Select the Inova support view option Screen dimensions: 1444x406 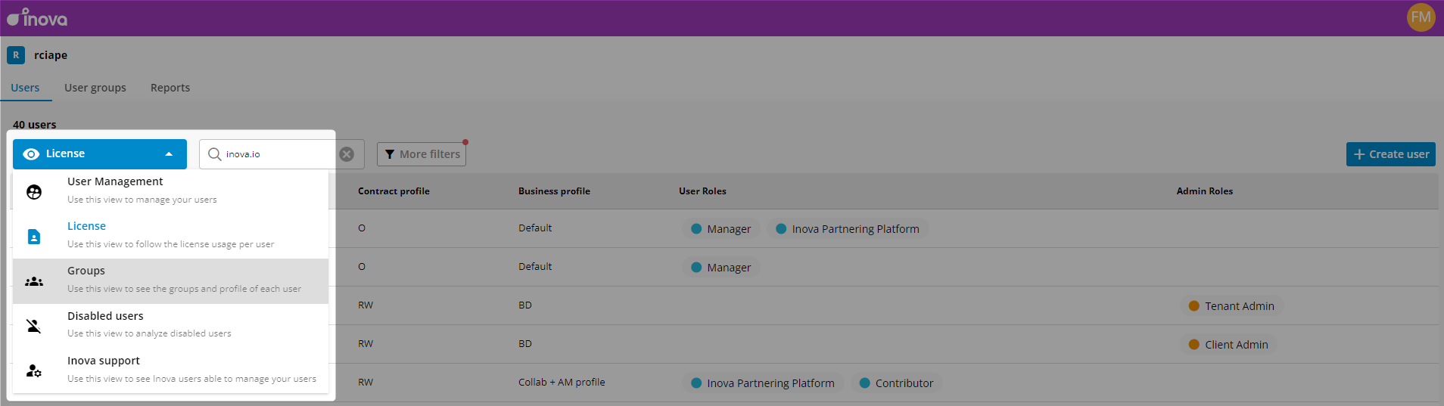(171, 370)
